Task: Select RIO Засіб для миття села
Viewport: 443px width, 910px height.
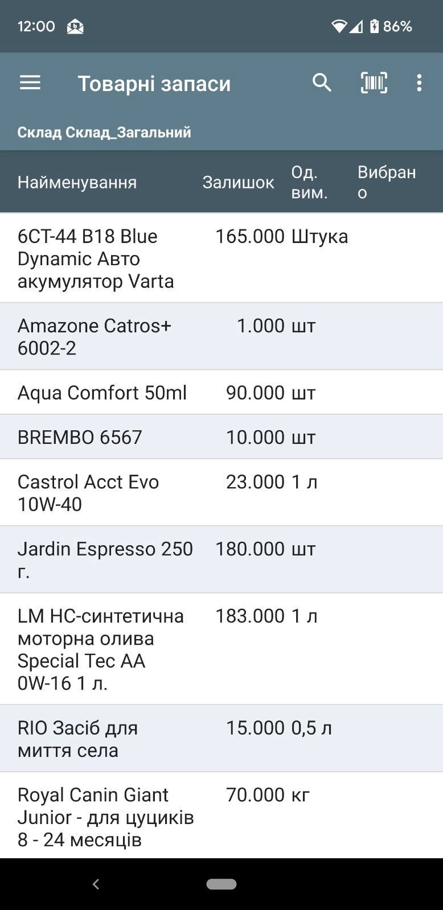Action: coord(221,738)
